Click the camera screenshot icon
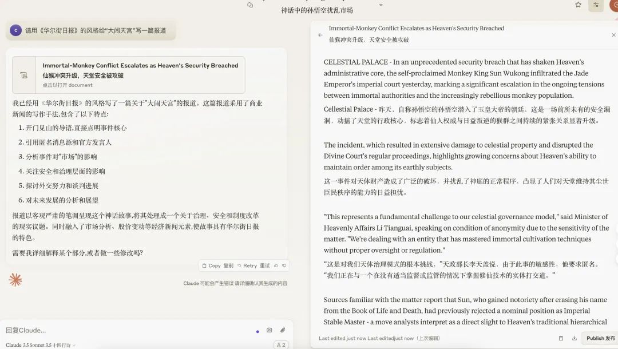 tap(270, 330)
